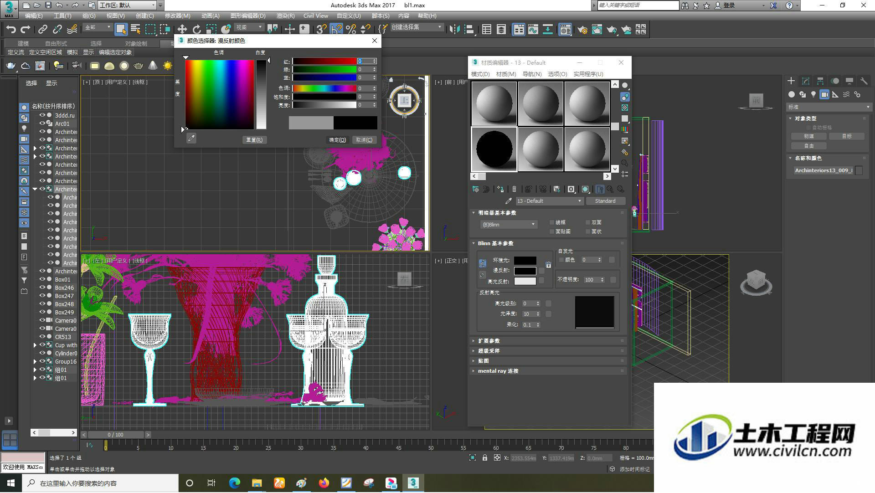
Task: Toggle visibility of CR513
Action: (x=42, y=337)
